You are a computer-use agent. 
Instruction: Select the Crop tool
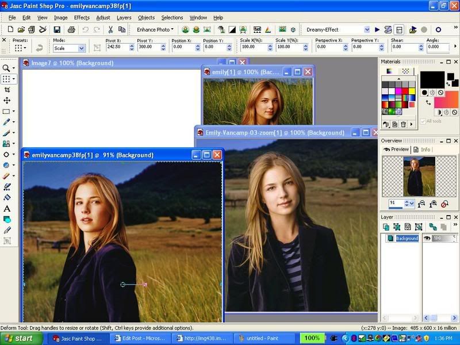(7, 90)
